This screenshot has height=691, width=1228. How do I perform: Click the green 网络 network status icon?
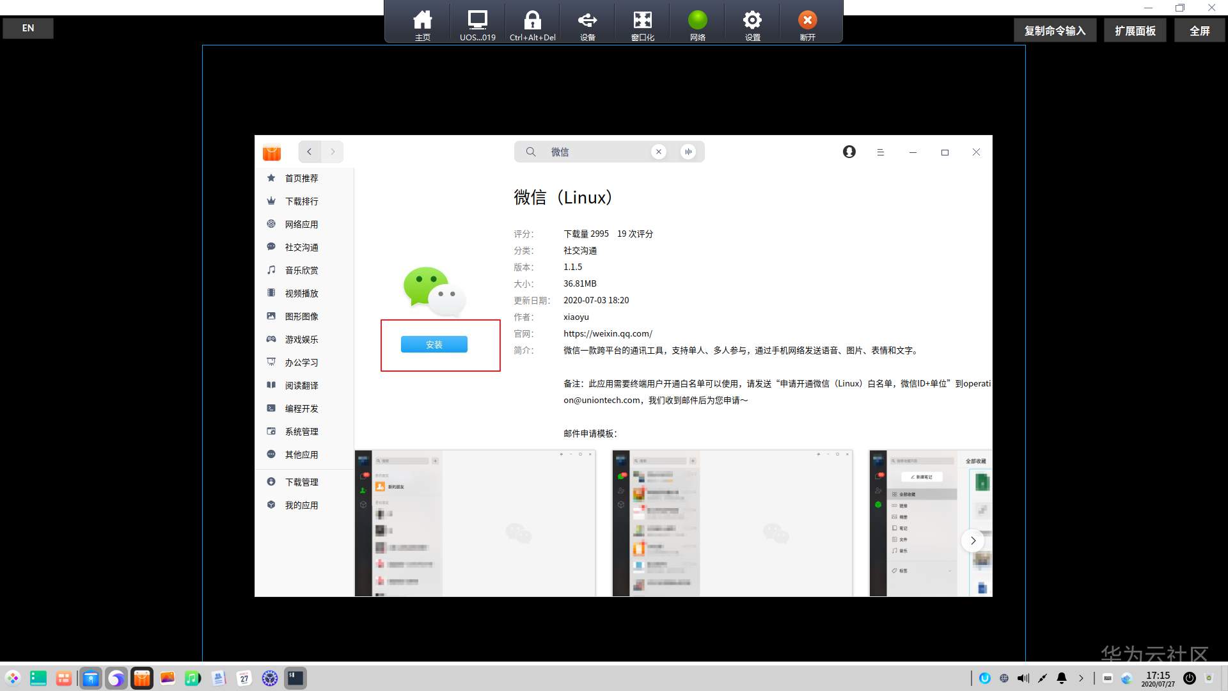tap(698, 26)
